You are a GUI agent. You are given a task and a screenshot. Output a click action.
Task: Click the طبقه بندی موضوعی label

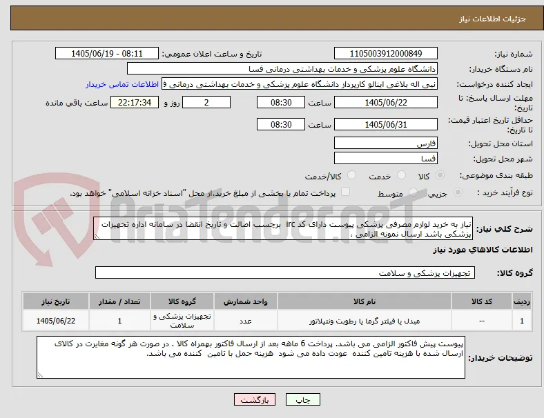tap(496, 175)
